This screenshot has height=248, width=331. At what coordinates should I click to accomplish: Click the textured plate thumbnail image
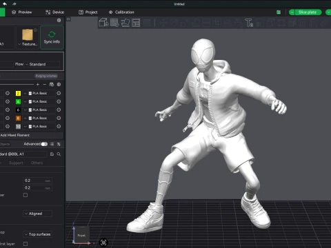tap(28, 34)
